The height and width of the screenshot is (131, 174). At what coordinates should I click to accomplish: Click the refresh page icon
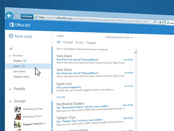(x=163, y=22)
